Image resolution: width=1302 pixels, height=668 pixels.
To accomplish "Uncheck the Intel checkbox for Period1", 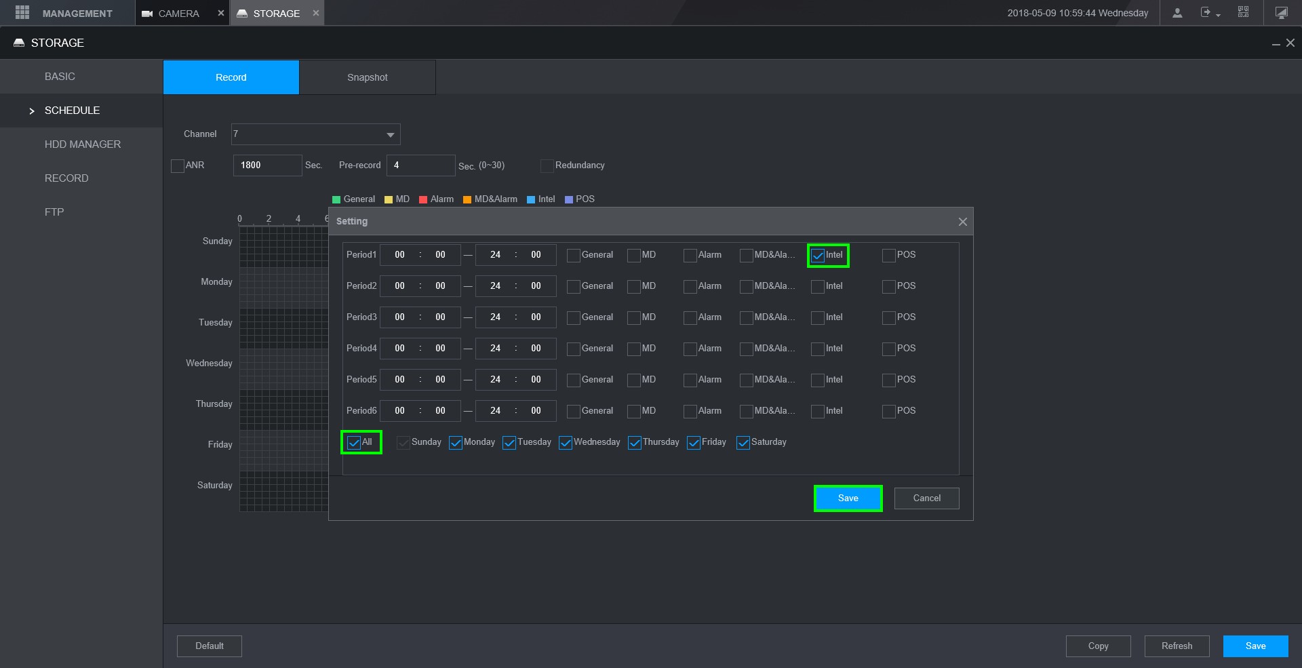I will (818, 256).
